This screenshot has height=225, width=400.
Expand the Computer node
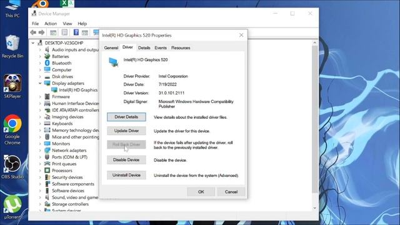(40, 69)
